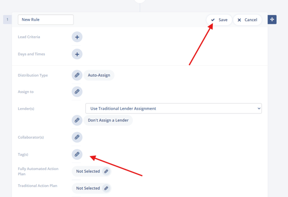Image resolution: width=288 pixels, height=197 pixels.
Task: Click the Fully Automated Action Plan label
Action: [x=38, y=171]
